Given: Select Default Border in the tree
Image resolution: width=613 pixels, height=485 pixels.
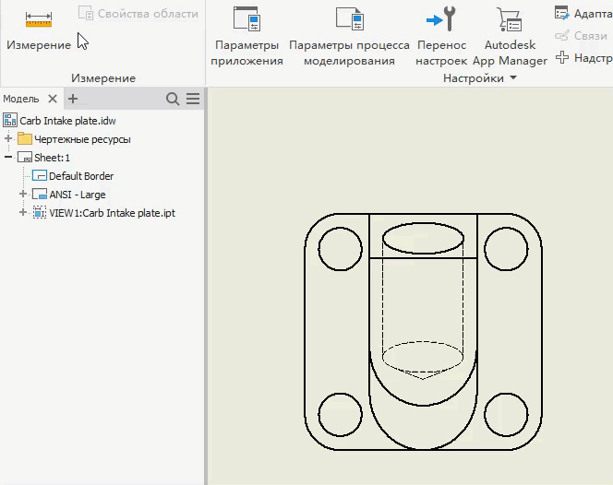Looking at the screenshot, I should point(81,176).
